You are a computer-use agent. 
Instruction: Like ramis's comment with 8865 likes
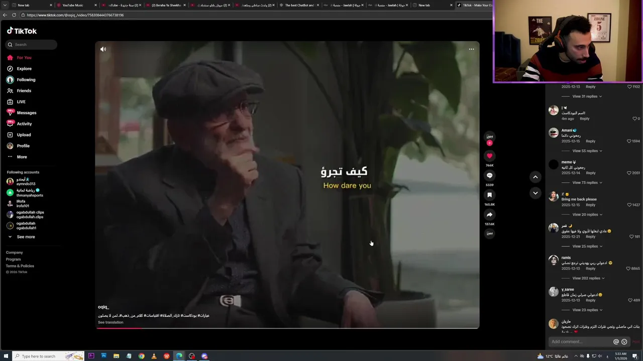click(x=628, y=269)
